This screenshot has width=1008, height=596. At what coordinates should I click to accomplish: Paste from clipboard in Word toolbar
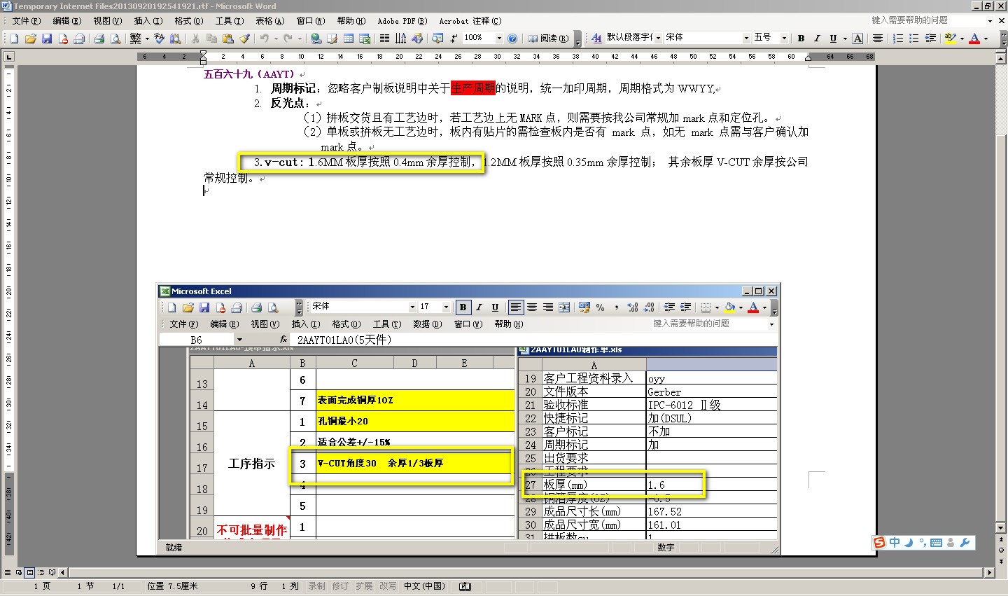pyautogui.click(x=228, y=39)
